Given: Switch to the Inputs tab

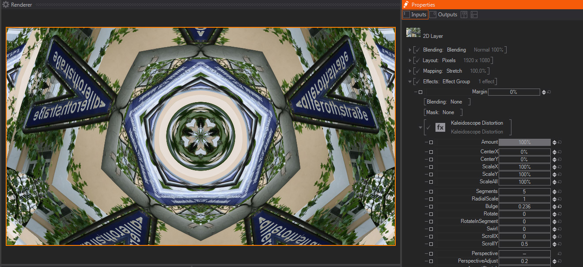Looking at the screenshot, I should point(415,15).
